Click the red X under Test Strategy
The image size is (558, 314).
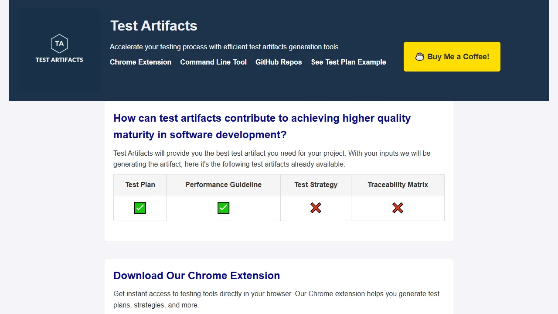pos(316,208)
